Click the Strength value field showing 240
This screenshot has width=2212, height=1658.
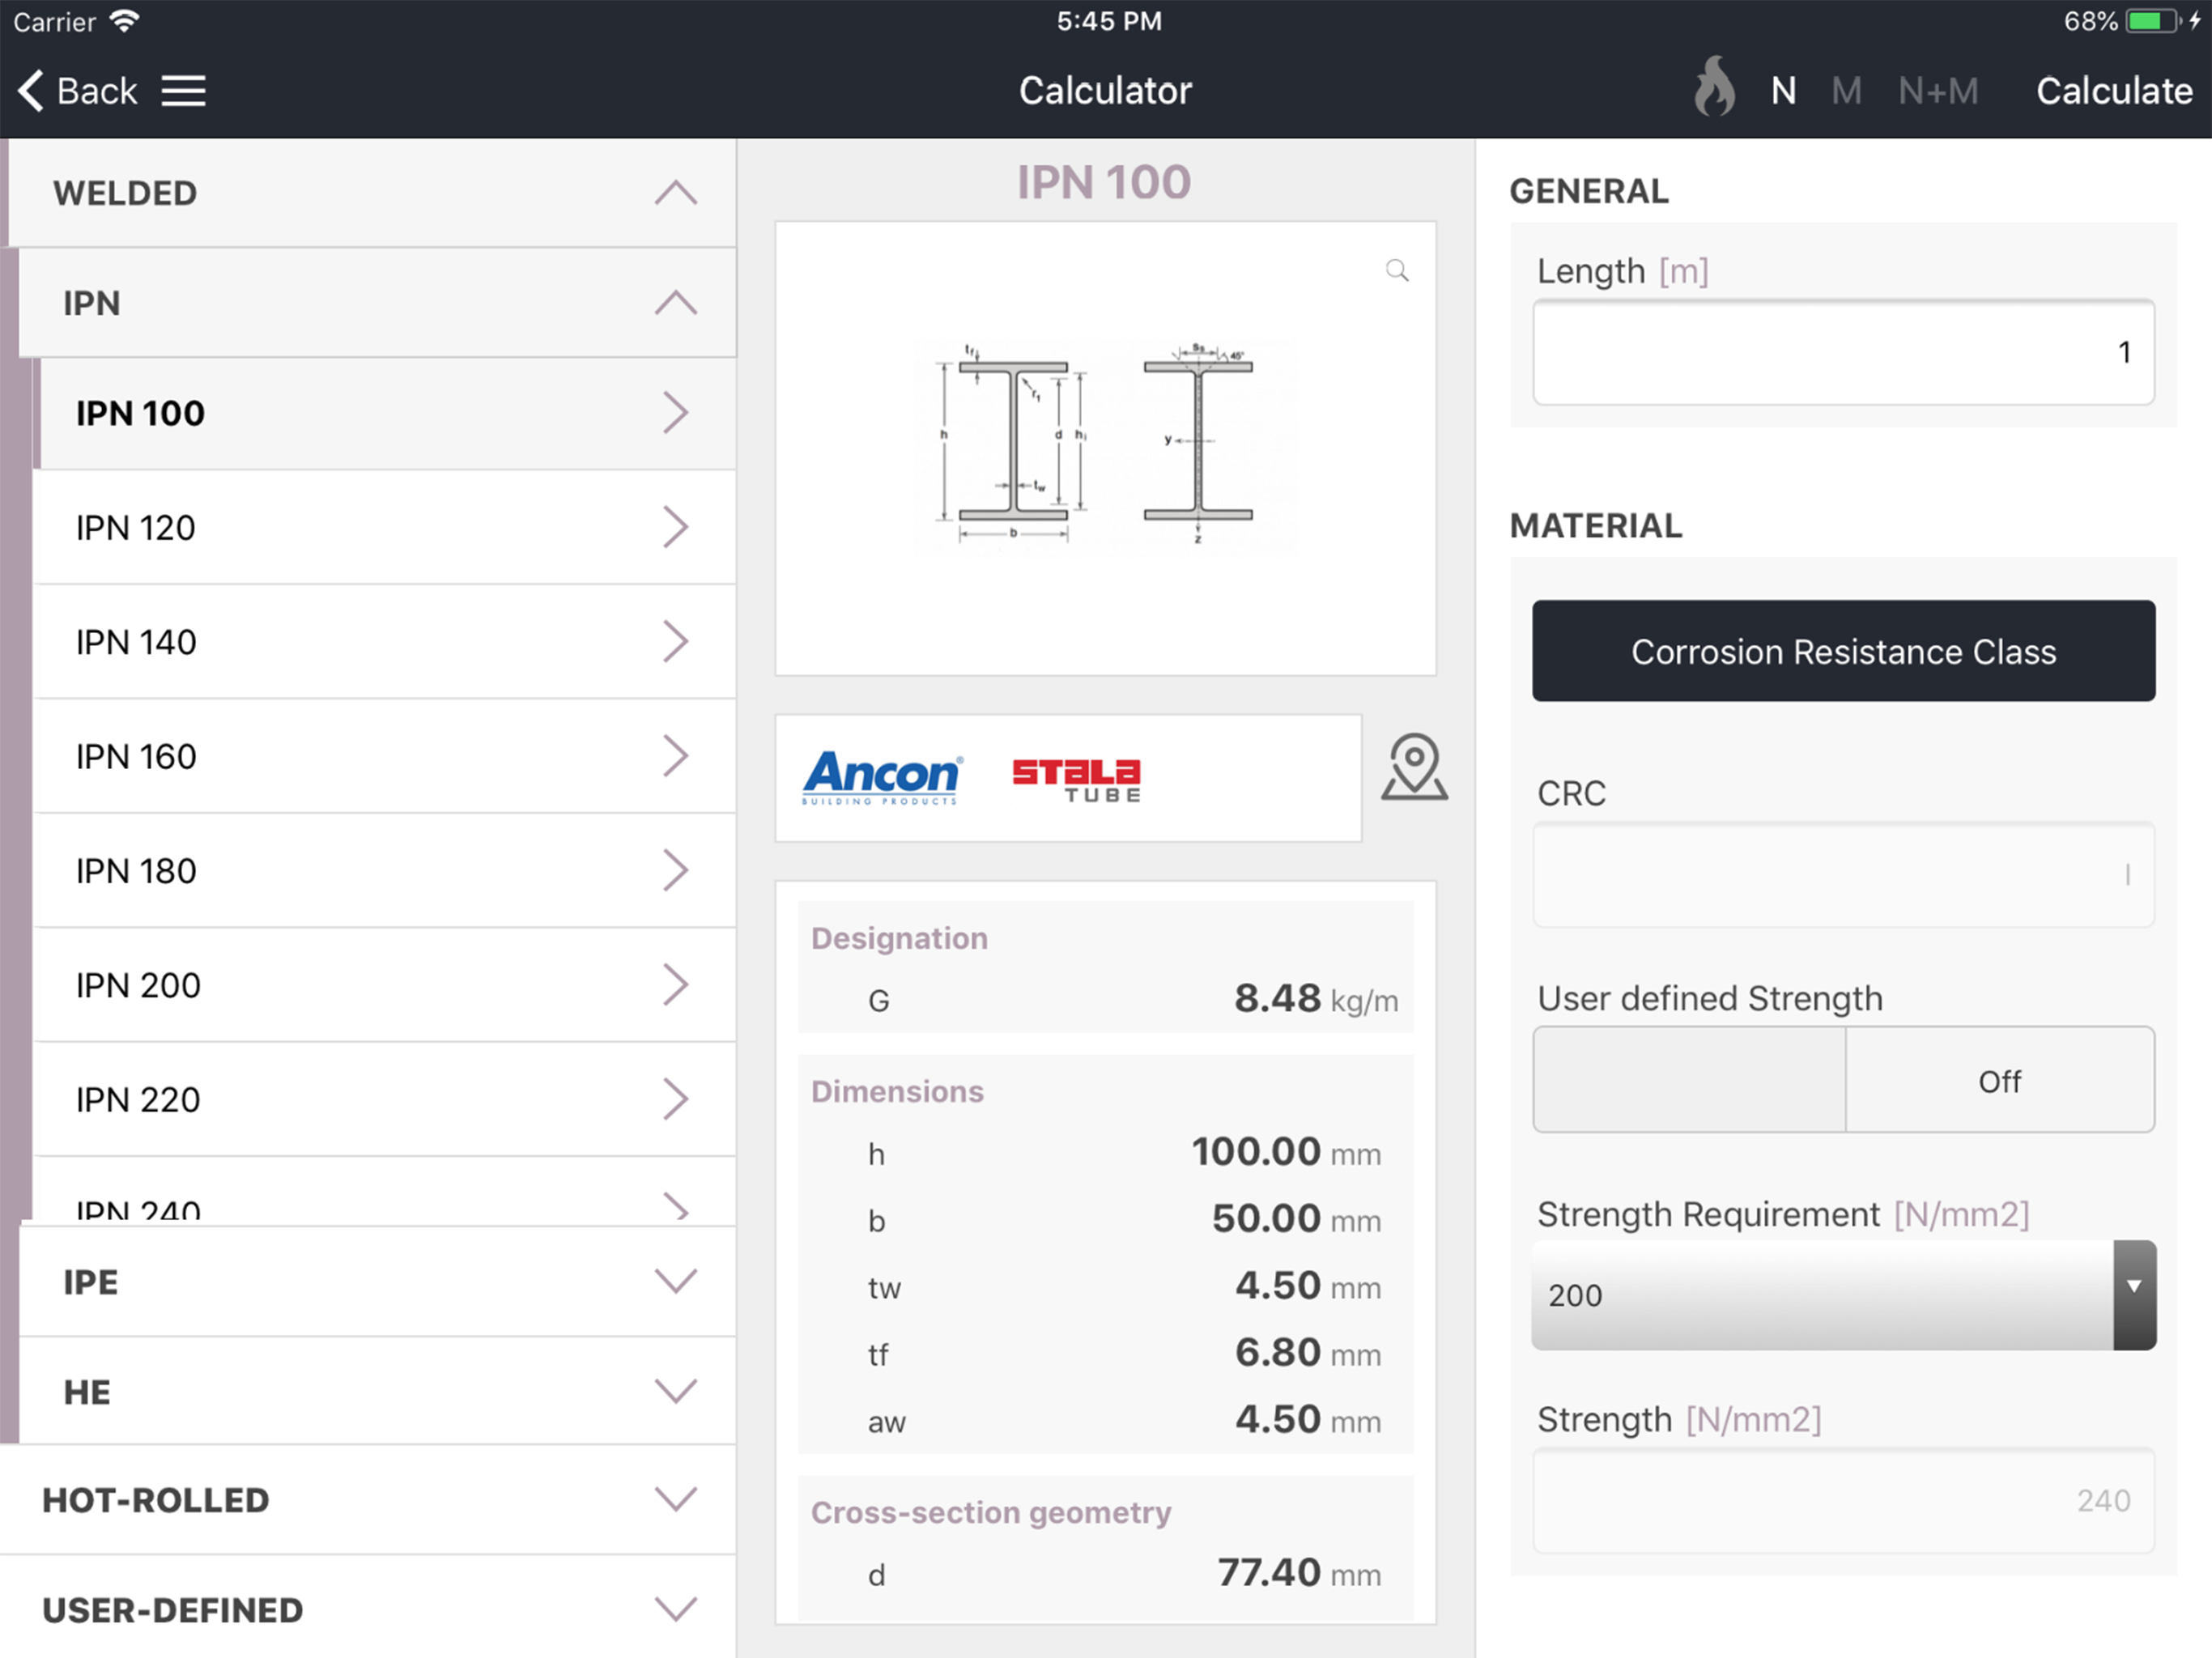point(1843,1500)
